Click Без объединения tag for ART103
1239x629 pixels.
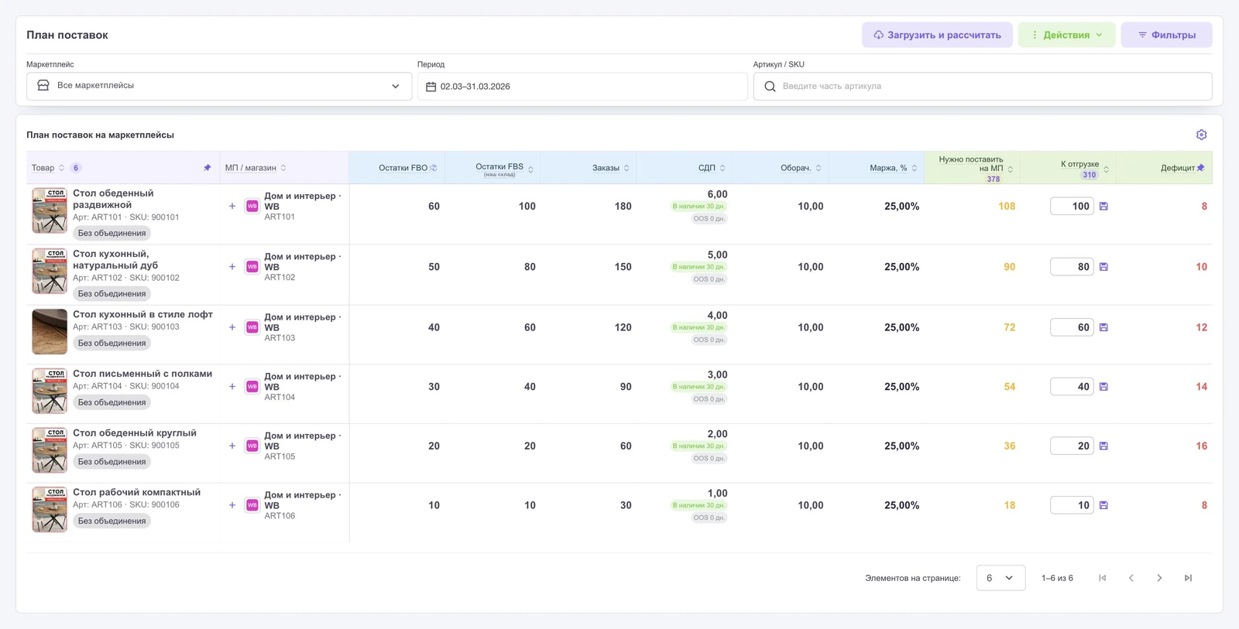(x=112, y=343)
